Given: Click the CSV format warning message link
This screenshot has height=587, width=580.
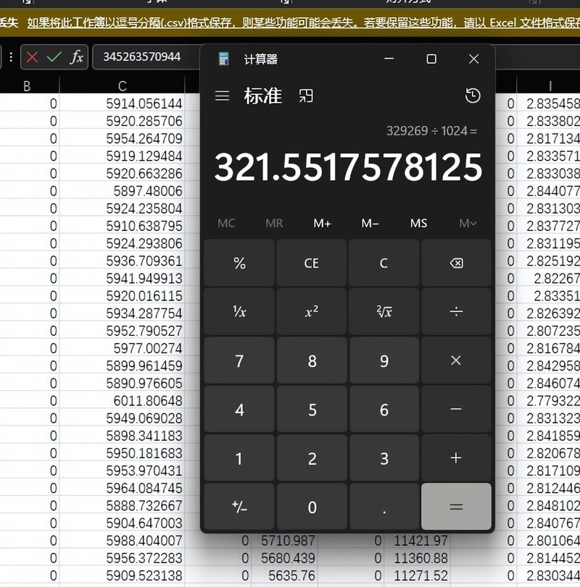Looking at the screenshot, I should point(304,23).
